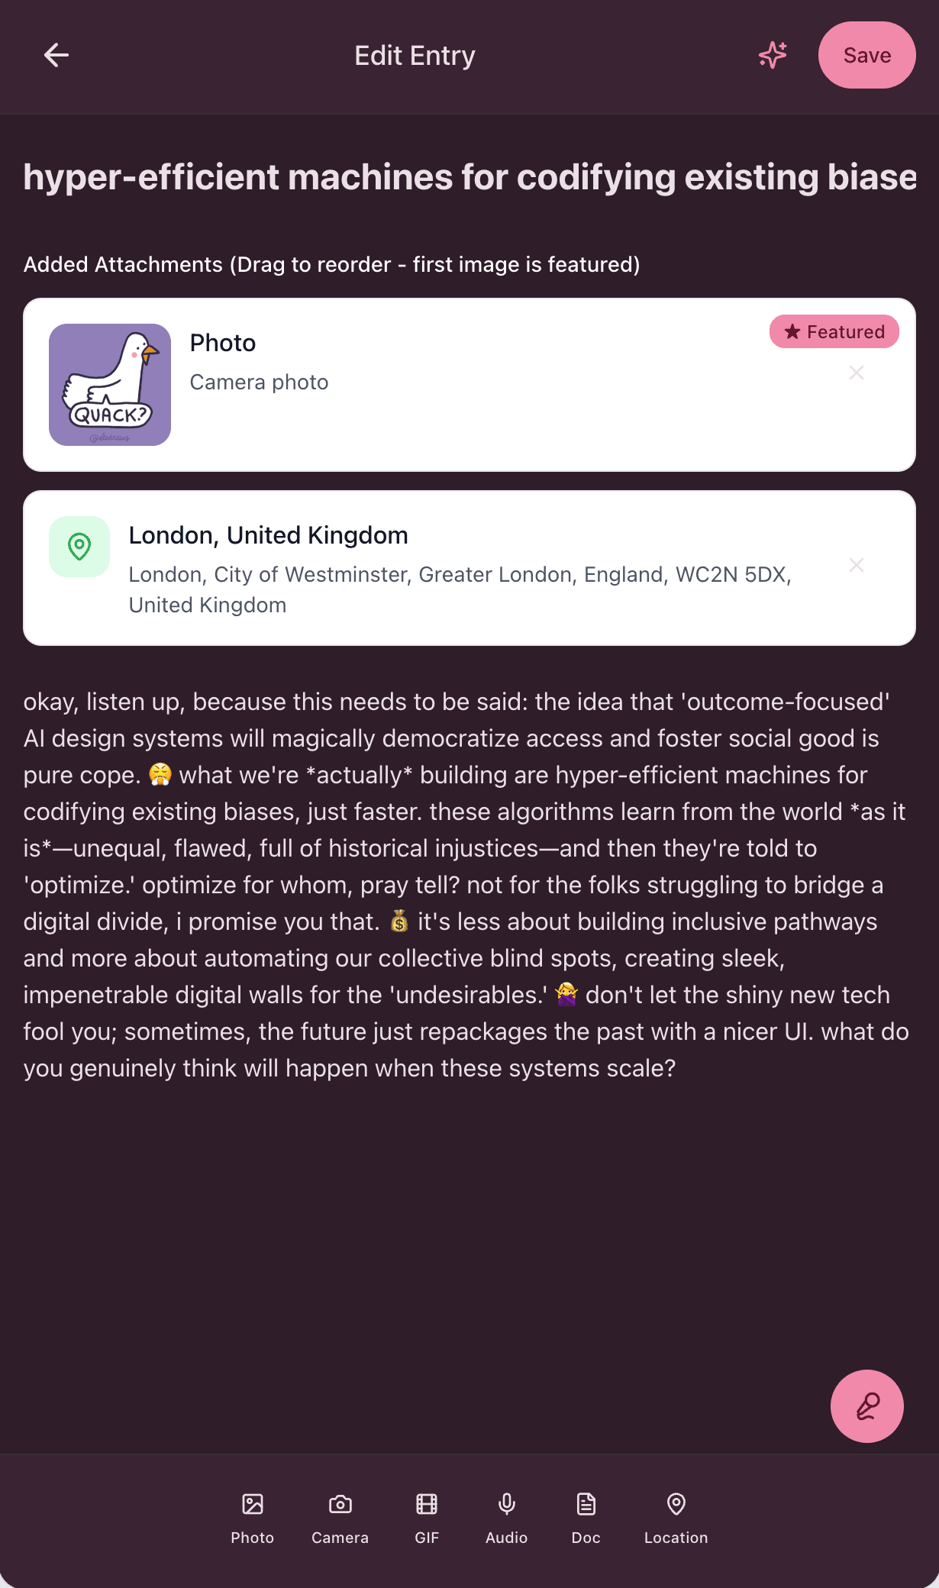Viewport: 939px width, 1588px height.
Task: Click the Edit Entry header title
Action: (415, 56)
